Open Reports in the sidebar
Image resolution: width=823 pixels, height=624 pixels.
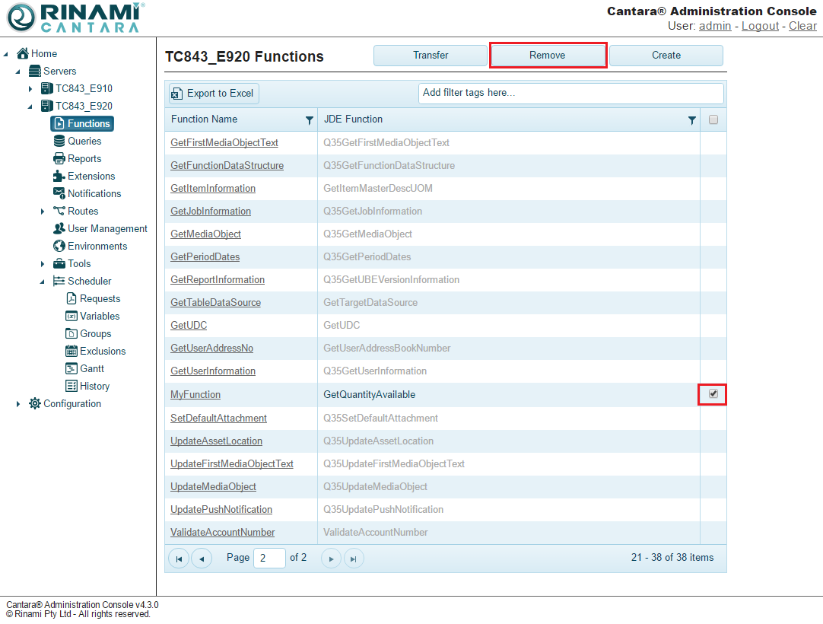[84, 158]
